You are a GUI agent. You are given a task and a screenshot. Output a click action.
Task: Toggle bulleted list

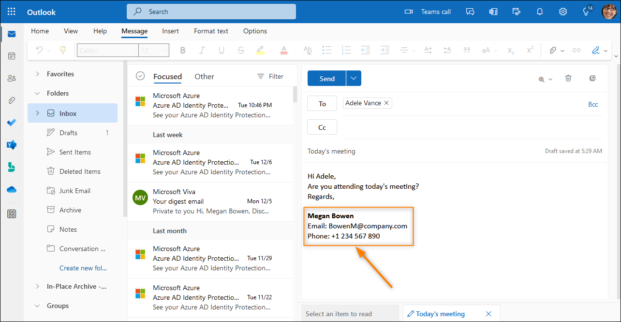[x=327, y=50]
